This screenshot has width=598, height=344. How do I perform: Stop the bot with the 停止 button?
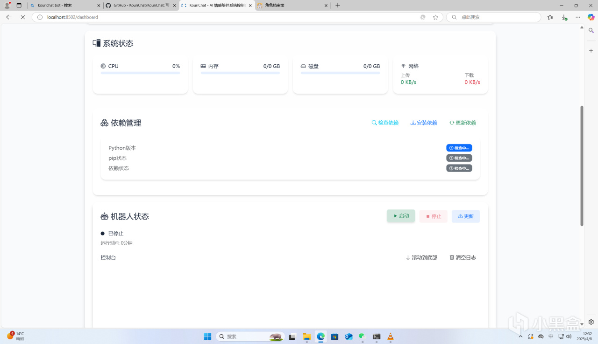pos(434,216)
